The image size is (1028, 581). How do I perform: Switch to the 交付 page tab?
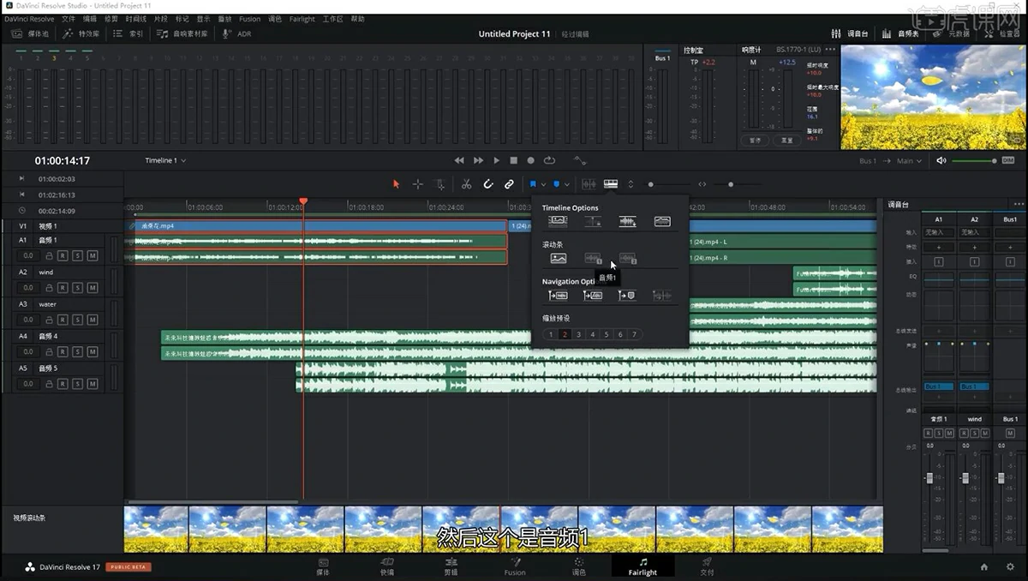click(x=707, y=566)
